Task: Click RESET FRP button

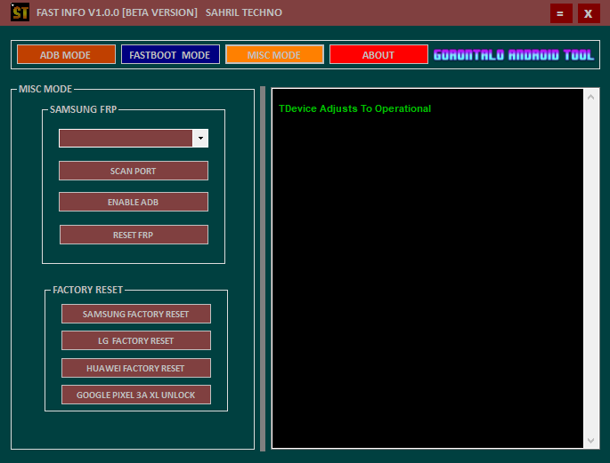Action: point(134,235)
